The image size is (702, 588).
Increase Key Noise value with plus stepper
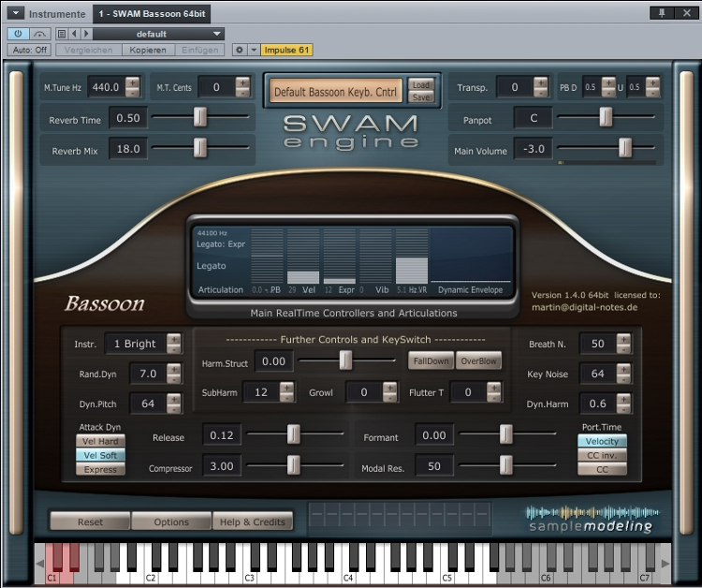tap(623, 369)
